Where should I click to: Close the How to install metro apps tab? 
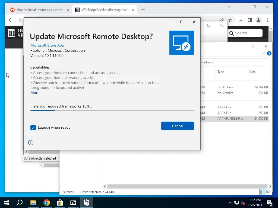[x=68, y=10]
